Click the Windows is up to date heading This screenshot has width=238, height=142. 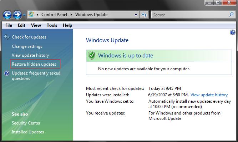(x=126, y=56)
